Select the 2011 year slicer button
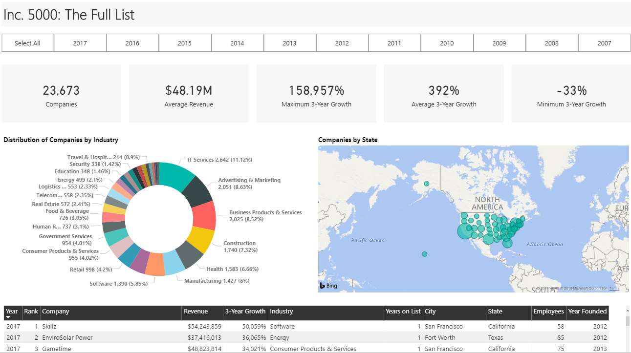Image resolution: width=631 pixels, height=353 pixels. (394, 43)
